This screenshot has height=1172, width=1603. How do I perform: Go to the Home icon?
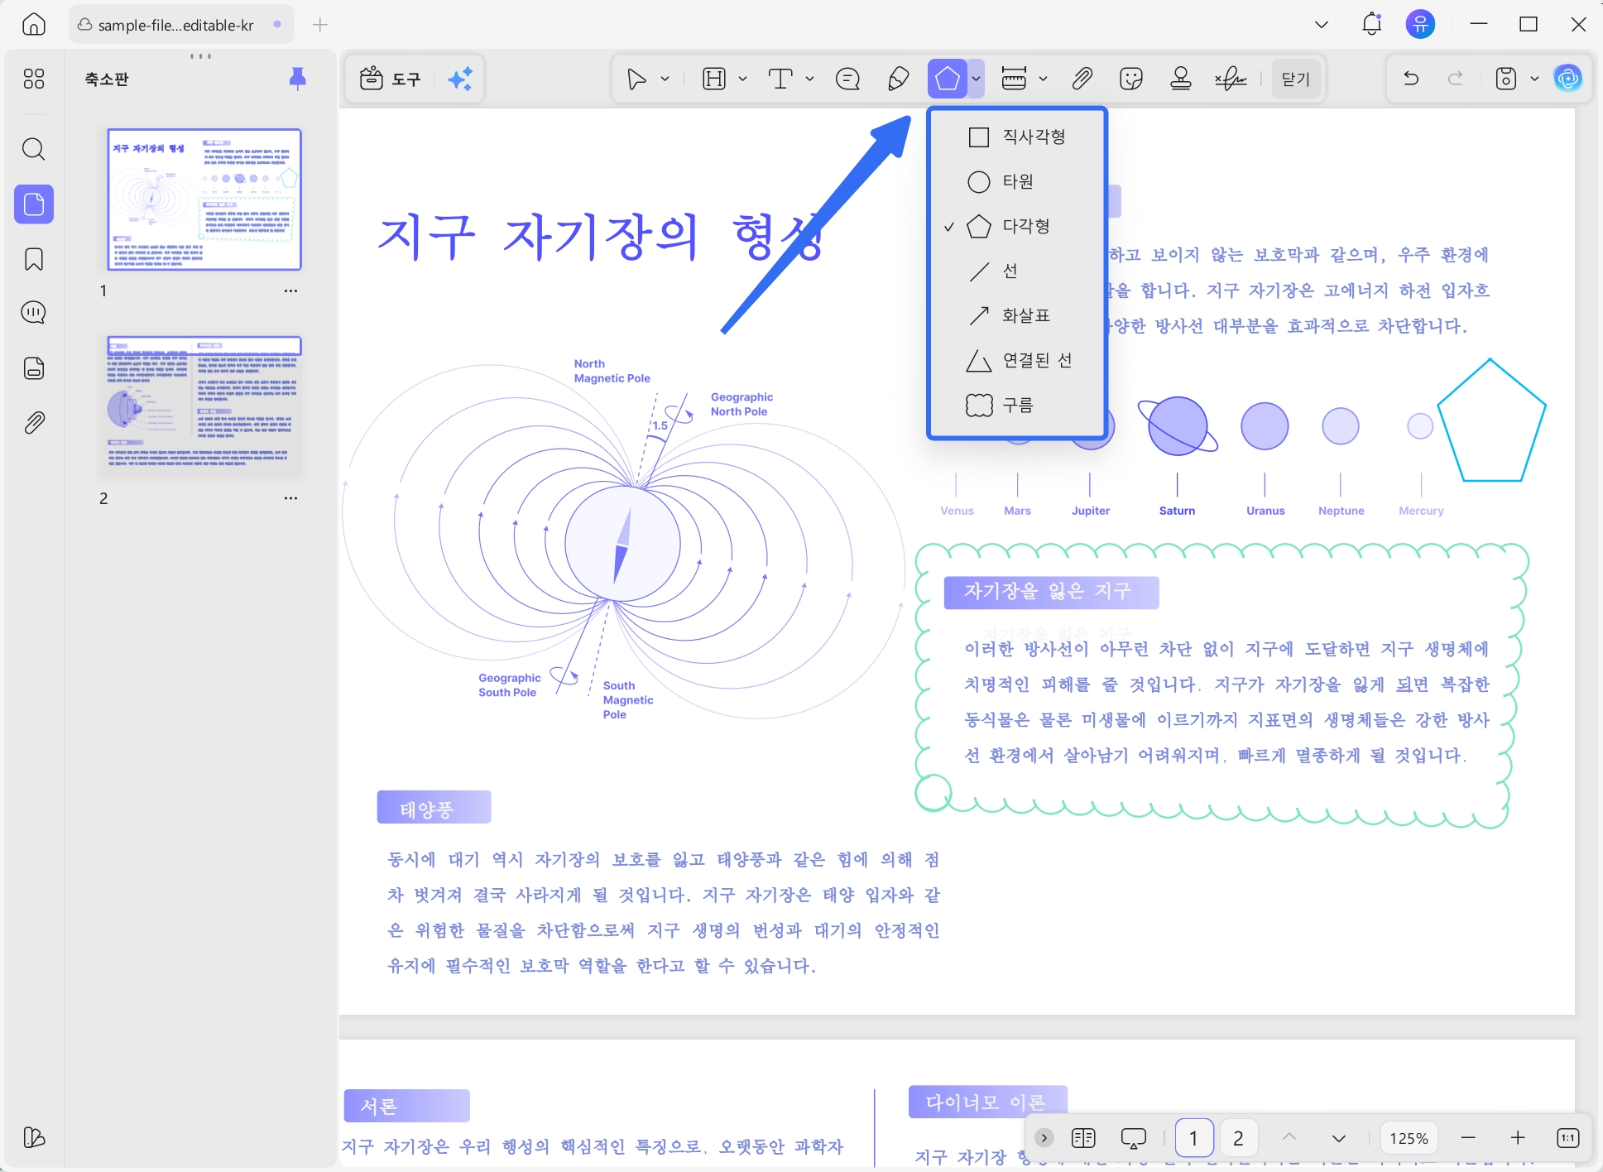tap(34, 25)
